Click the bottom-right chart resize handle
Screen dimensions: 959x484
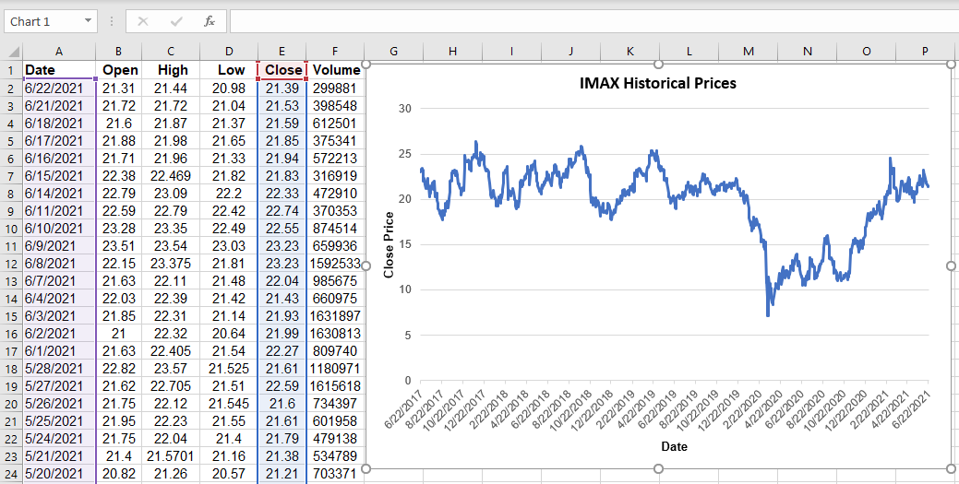tap(951, 468)
